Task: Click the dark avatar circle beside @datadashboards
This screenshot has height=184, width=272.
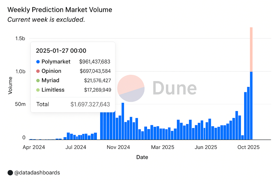Action: [10, 173]
